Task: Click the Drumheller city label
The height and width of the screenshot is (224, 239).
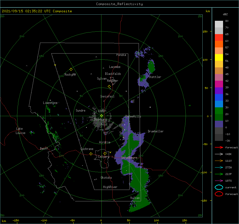Action: tap(156, 131)
